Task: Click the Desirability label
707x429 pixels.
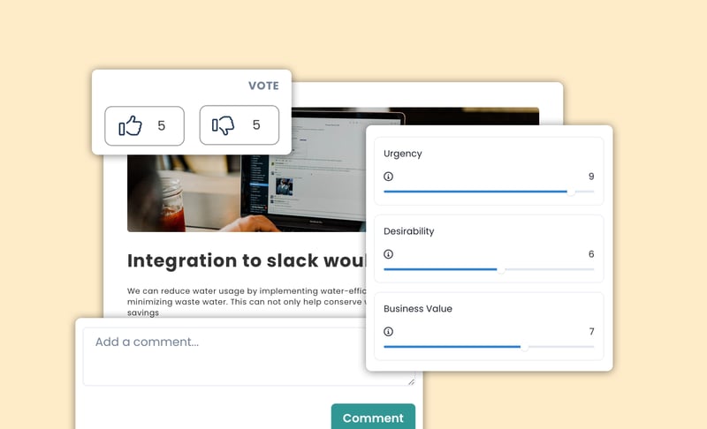Action: click(408, 231)
